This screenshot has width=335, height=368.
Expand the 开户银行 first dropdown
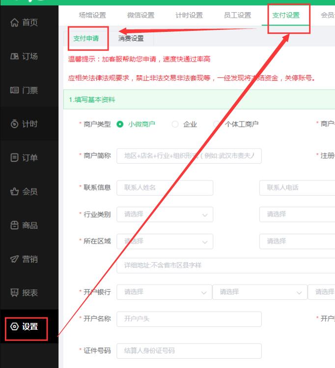164,292
